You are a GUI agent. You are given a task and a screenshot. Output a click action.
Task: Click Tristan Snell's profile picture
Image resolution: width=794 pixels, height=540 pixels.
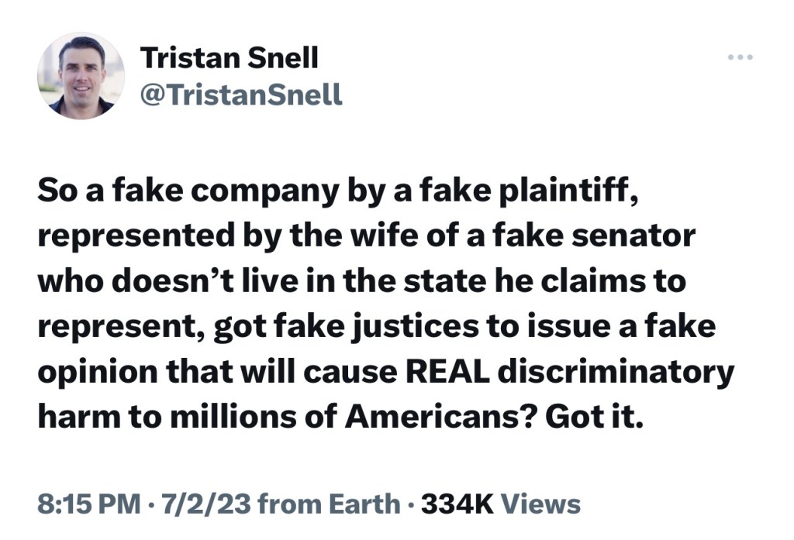[81, 75]
